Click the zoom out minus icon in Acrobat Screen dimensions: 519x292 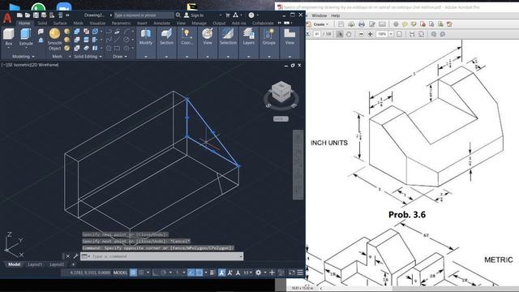click(x=361, y=34)
